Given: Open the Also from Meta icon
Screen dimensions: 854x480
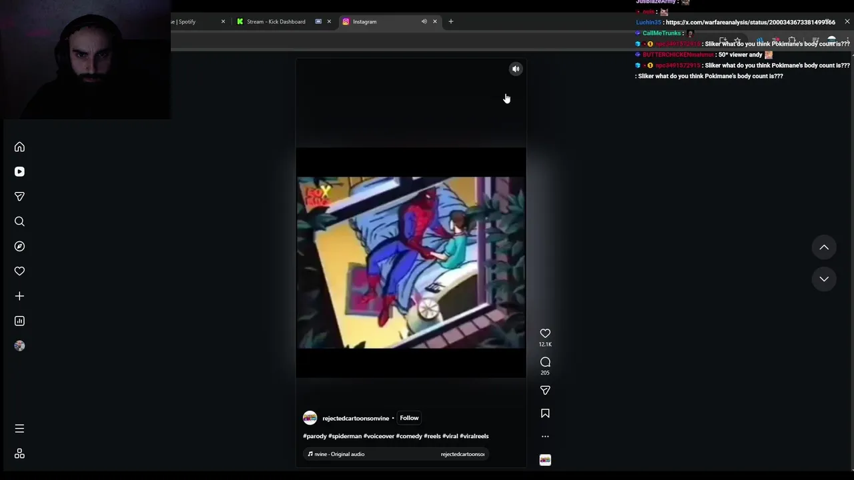Looking at the screenshot, I should click(19, 453).
